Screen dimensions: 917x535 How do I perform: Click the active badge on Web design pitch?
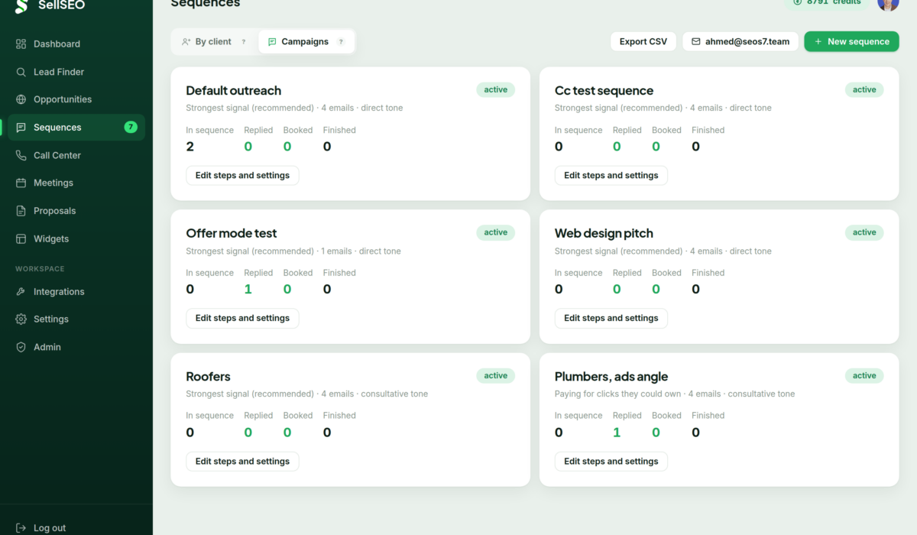point(864,232)
